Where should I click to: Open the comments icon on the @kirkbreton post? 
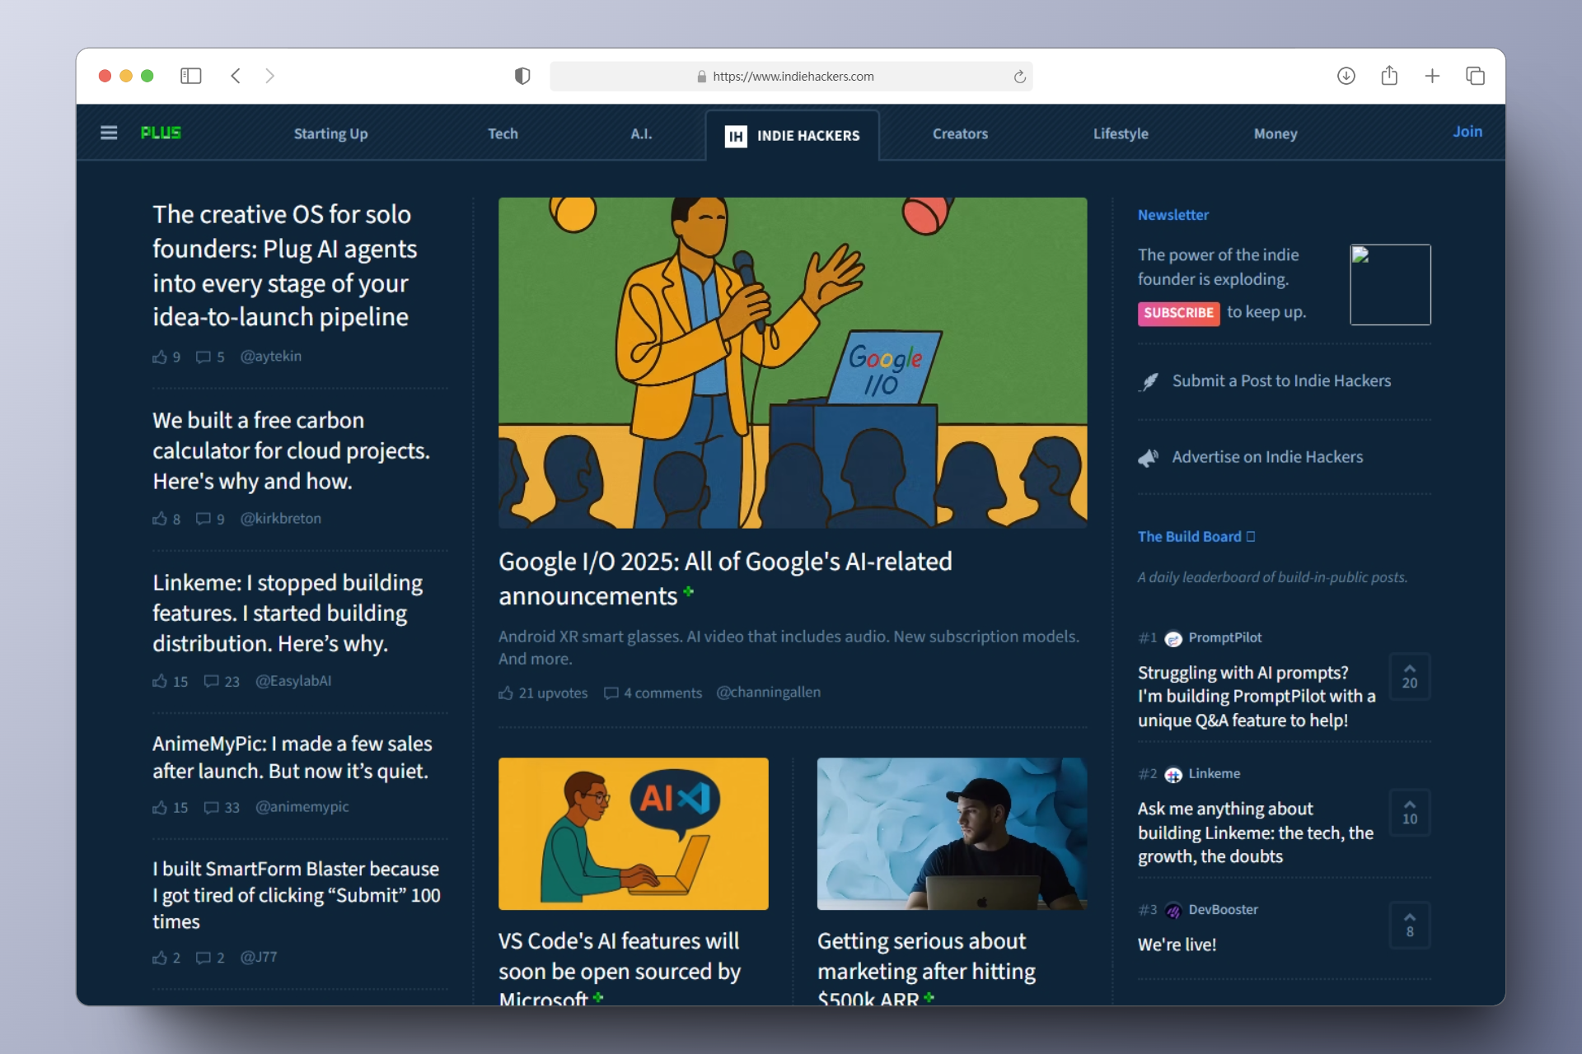203,519
